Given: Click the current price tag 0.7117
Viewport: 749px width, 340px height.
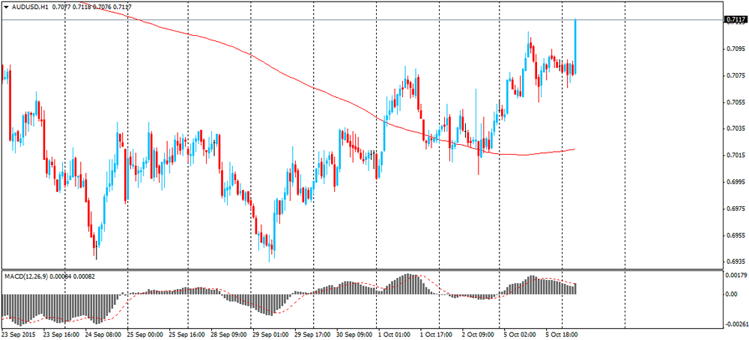Looking at the screenshot, I should tap(736, 20).
